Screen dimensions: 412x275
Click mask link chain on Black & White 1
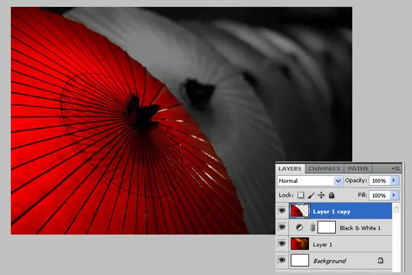312,228
